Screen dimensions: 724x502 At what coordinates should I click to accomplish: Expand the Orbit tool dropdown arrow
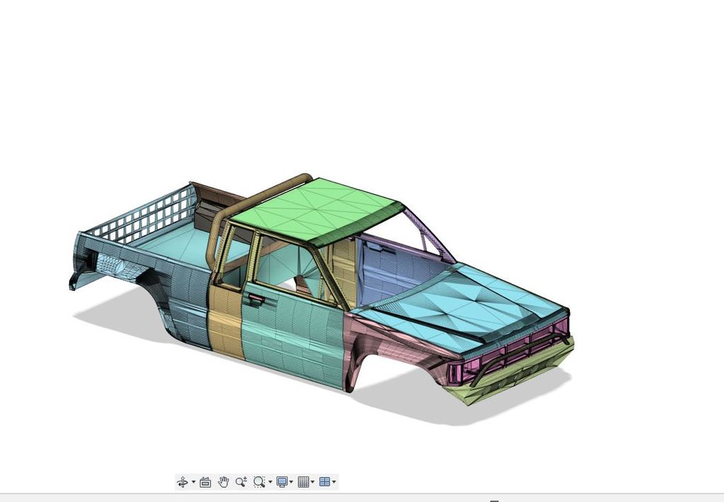[x=193, y=482]
